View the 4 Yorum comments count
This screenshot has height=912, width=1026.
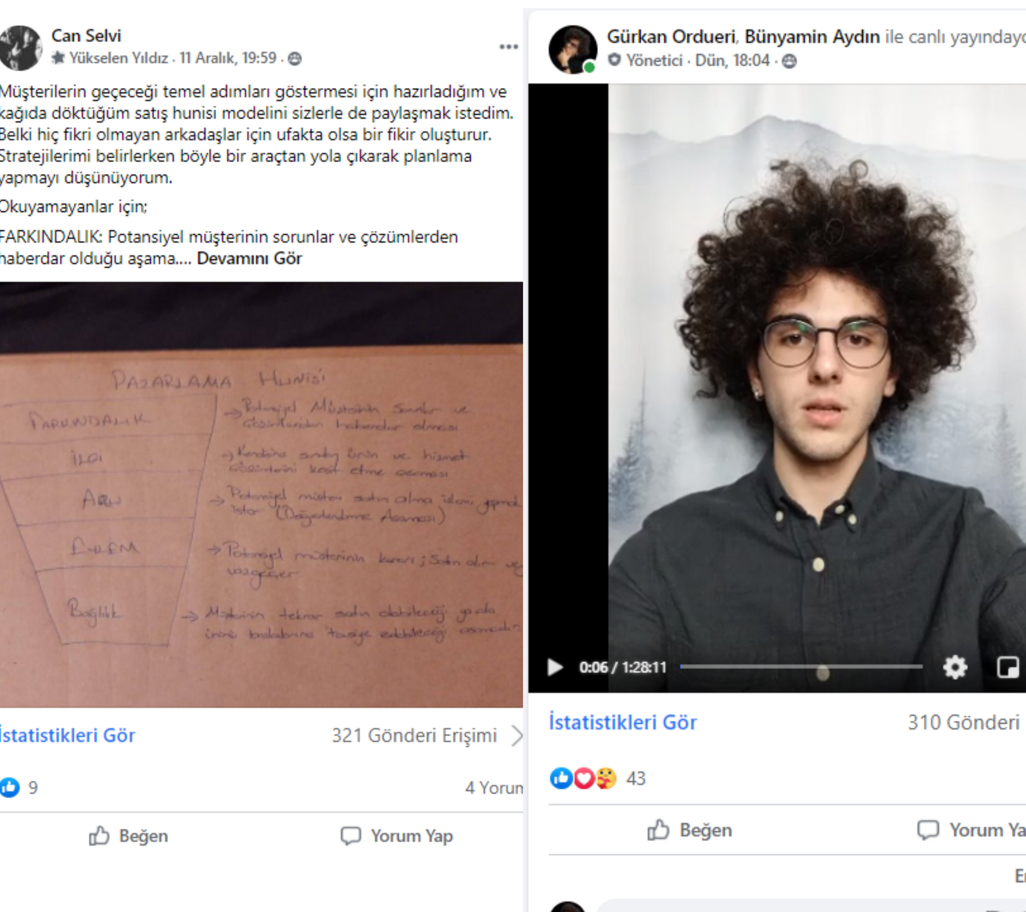(x=494, y=788)
